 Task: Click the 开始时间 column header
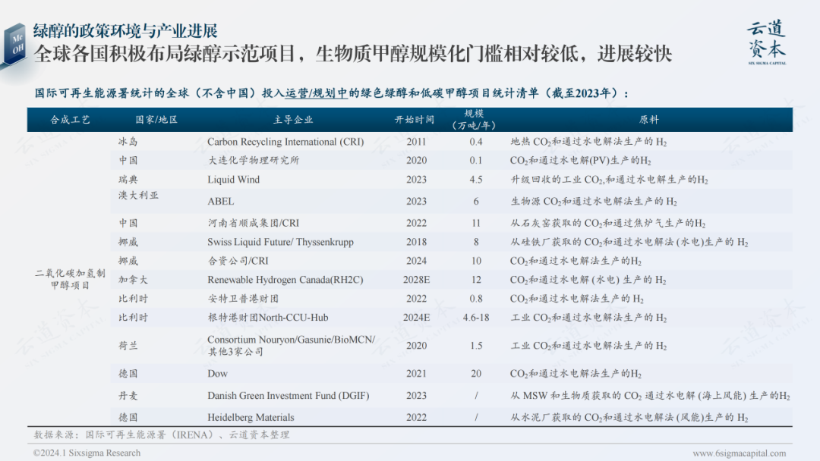pyautogui.click(x=415, y=120)
